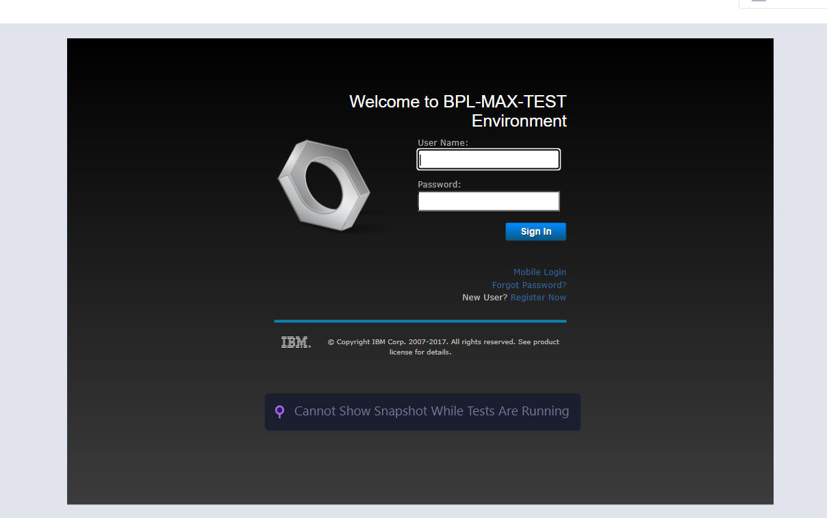Click the User Name input field
The width and height of the screenshot is (827, 518).
click(x=488, y=159)
